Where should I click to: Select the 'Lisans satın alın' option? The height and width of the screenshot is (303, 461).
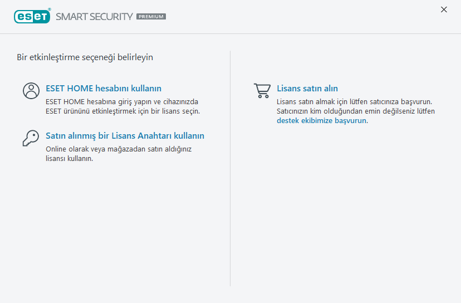(x=307, y=89)
